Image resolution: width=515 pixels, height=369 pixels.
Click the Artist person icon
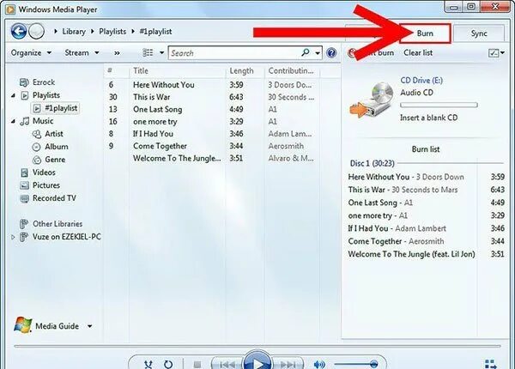tap(36, 134)
